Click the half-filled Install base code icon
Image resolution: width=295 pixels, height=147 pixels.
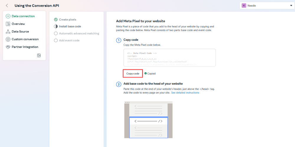click(56, 26)
